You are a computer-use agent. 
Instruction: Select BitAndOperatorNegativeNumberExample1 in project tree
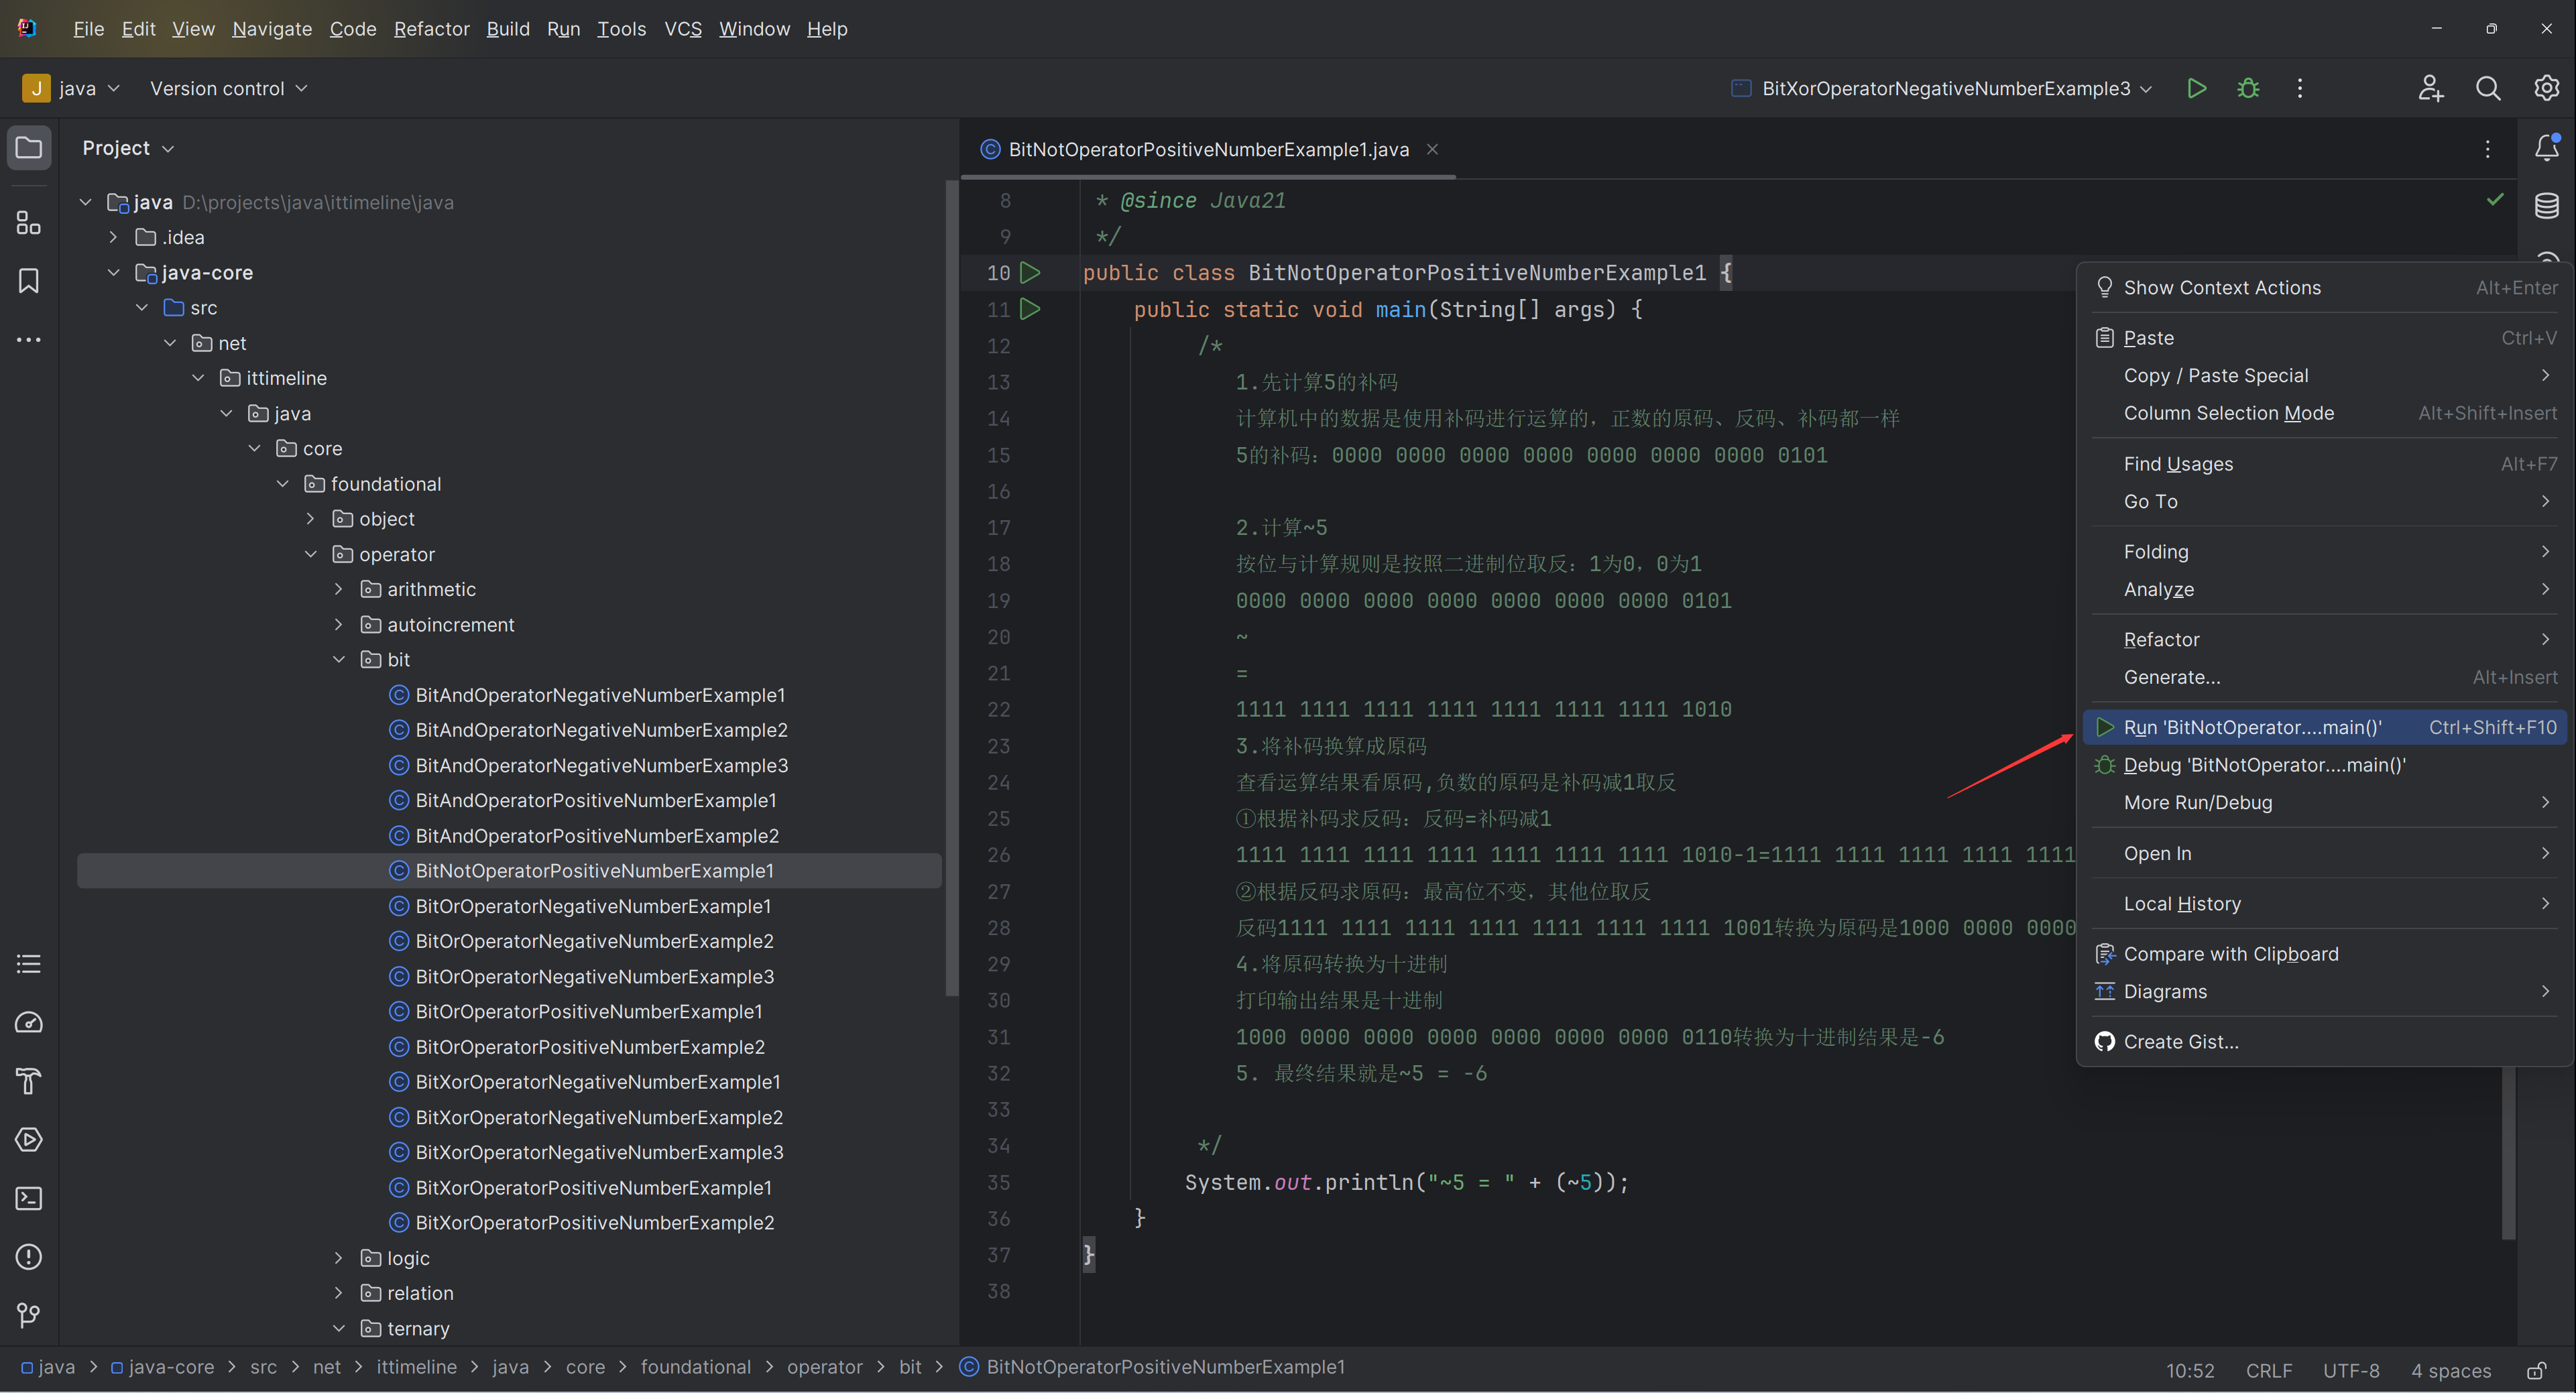coord(600,695)
